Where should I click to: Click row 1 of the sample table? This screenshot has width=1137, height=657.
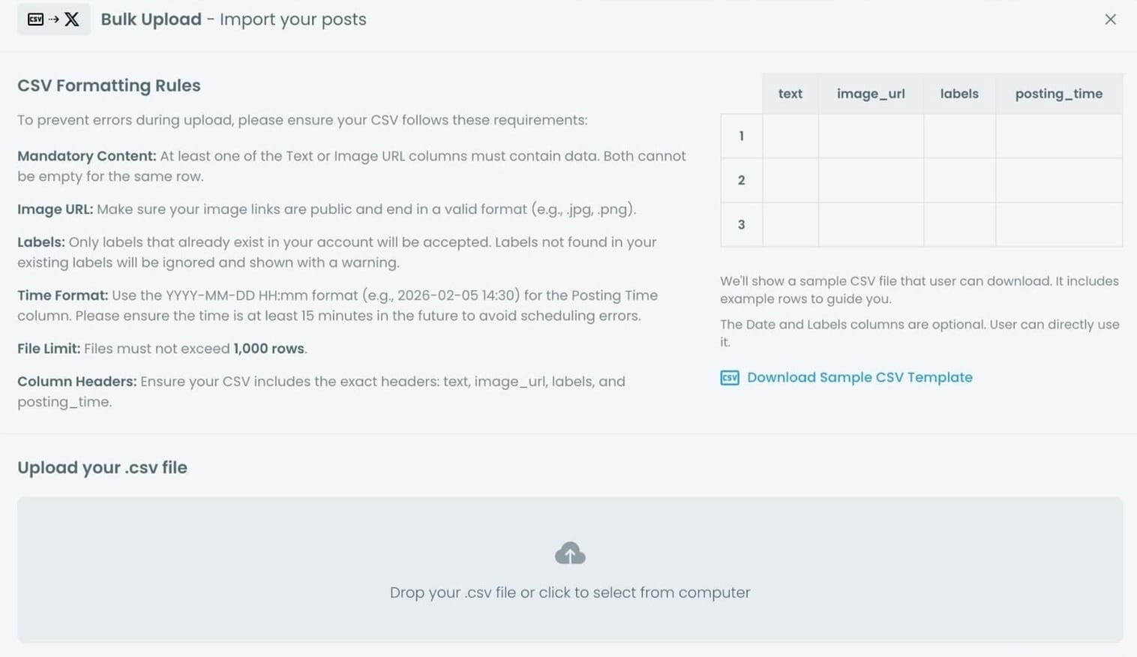tap(741, 136)
